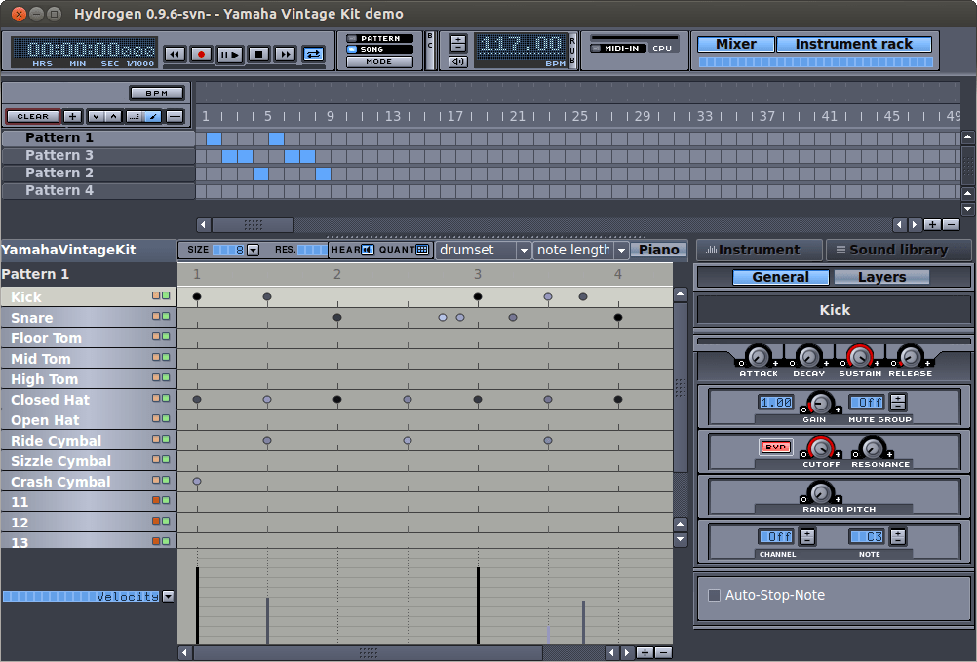Screen dimensions: 977x662
Task: Select Song mode indicator
Action: pos(379,49)
